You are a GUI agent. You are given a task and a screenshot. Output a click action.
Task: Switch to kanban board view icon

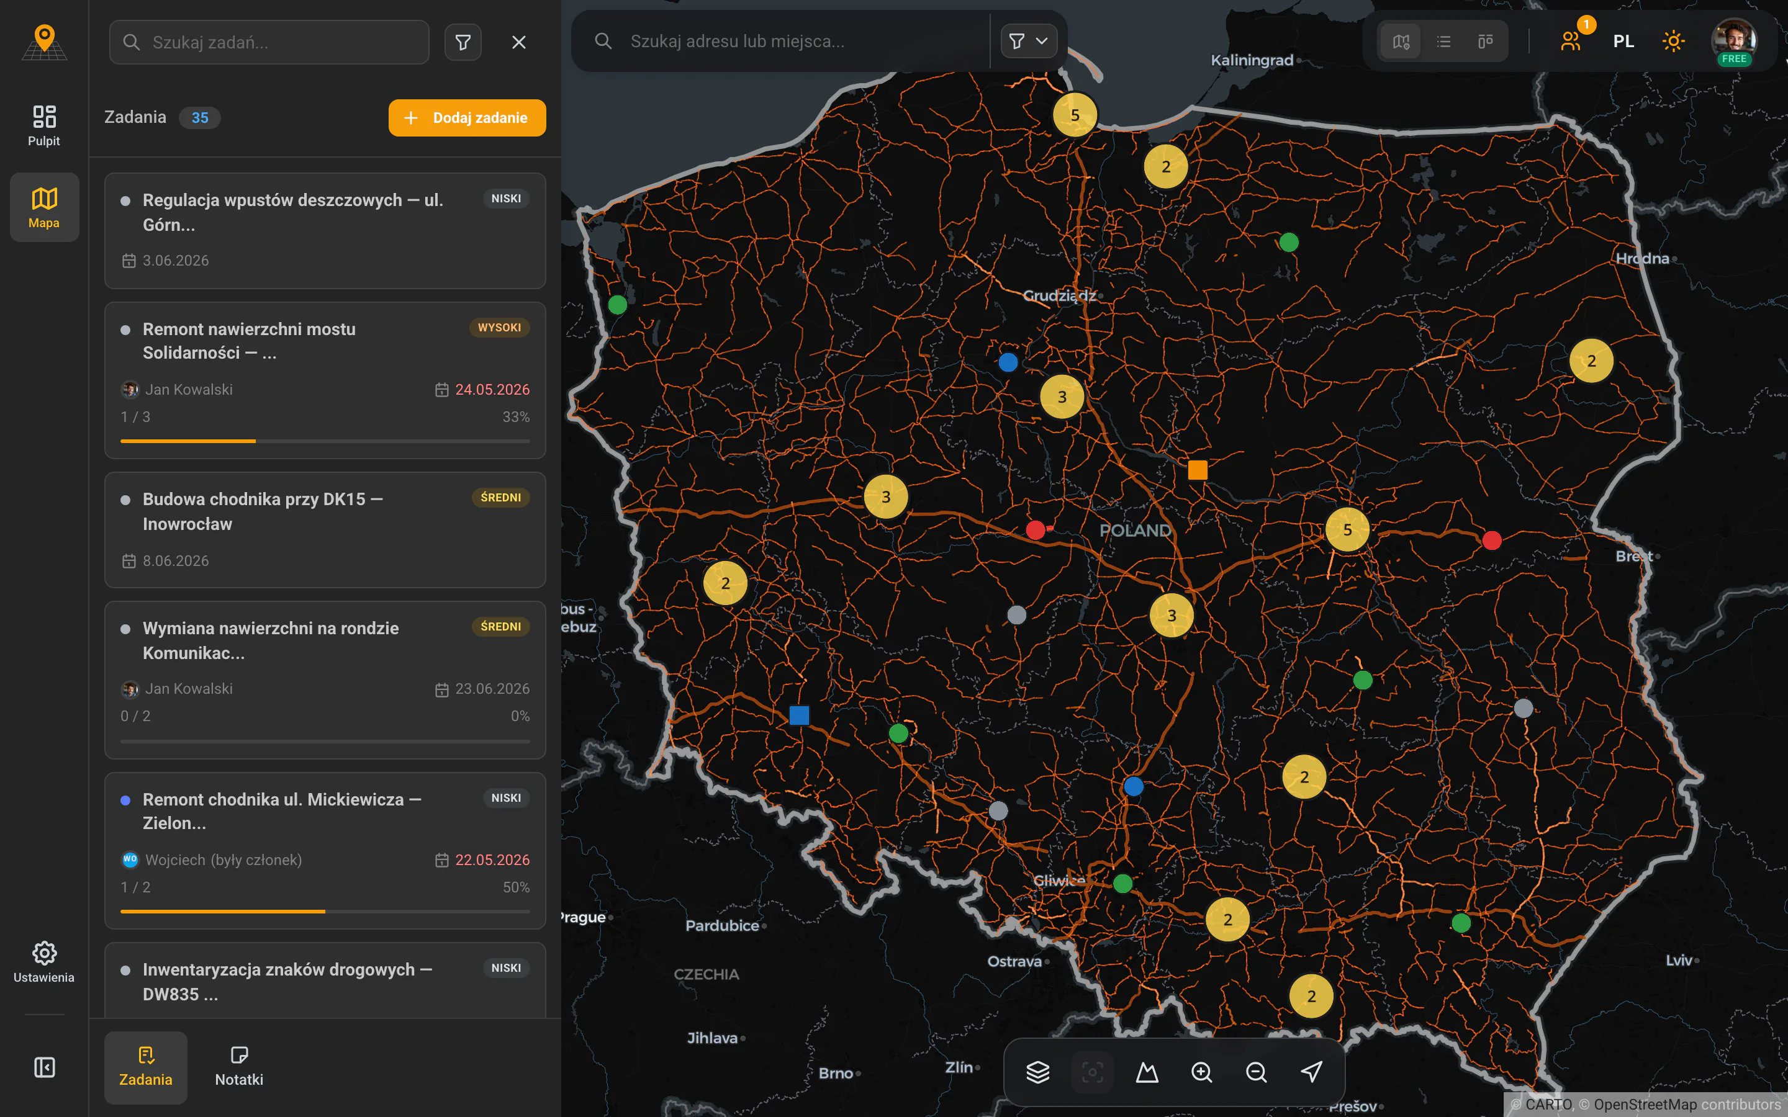click(x=1485, y=42)
